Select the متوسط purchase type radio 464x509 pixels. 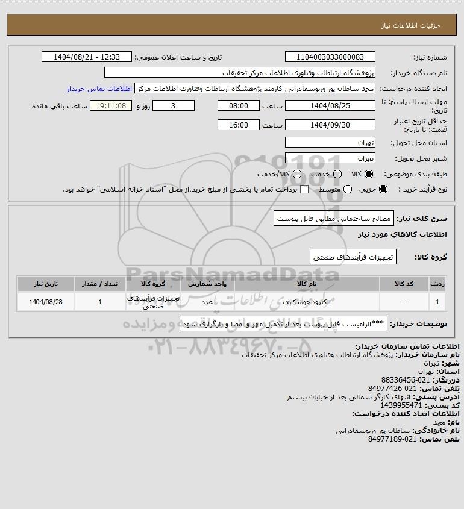348,189
